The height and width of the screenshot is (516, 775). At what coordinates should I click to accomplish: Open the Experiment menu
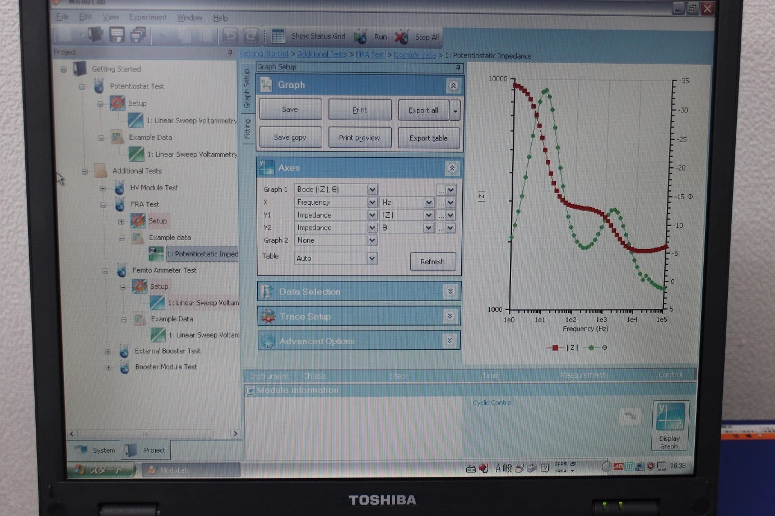click(147, 17)
